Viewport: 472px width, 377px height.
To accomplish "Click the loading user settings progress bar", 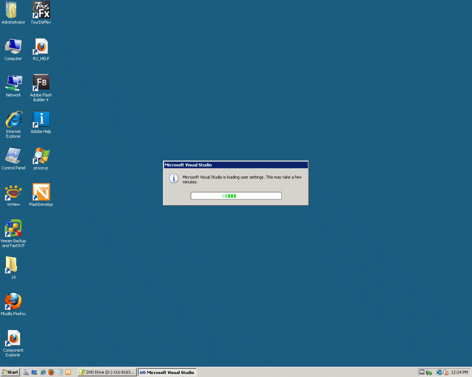I will (236, 196).
